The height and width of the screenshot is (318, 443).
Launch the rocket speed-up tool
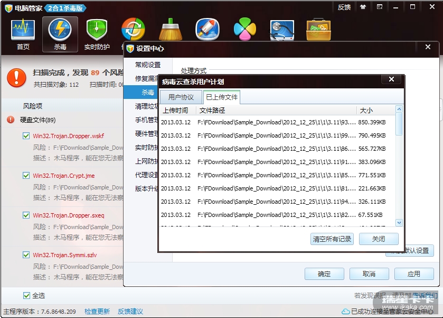pos(208,30)
